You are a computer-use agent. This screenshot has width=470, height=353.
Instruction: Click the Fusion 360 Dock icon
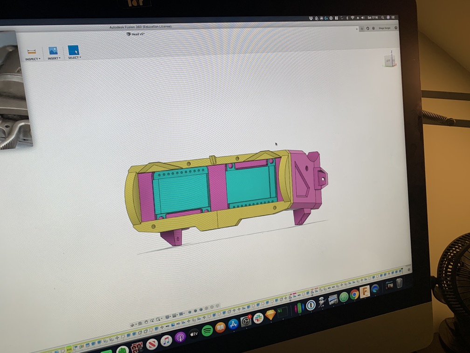pos(365,292)
